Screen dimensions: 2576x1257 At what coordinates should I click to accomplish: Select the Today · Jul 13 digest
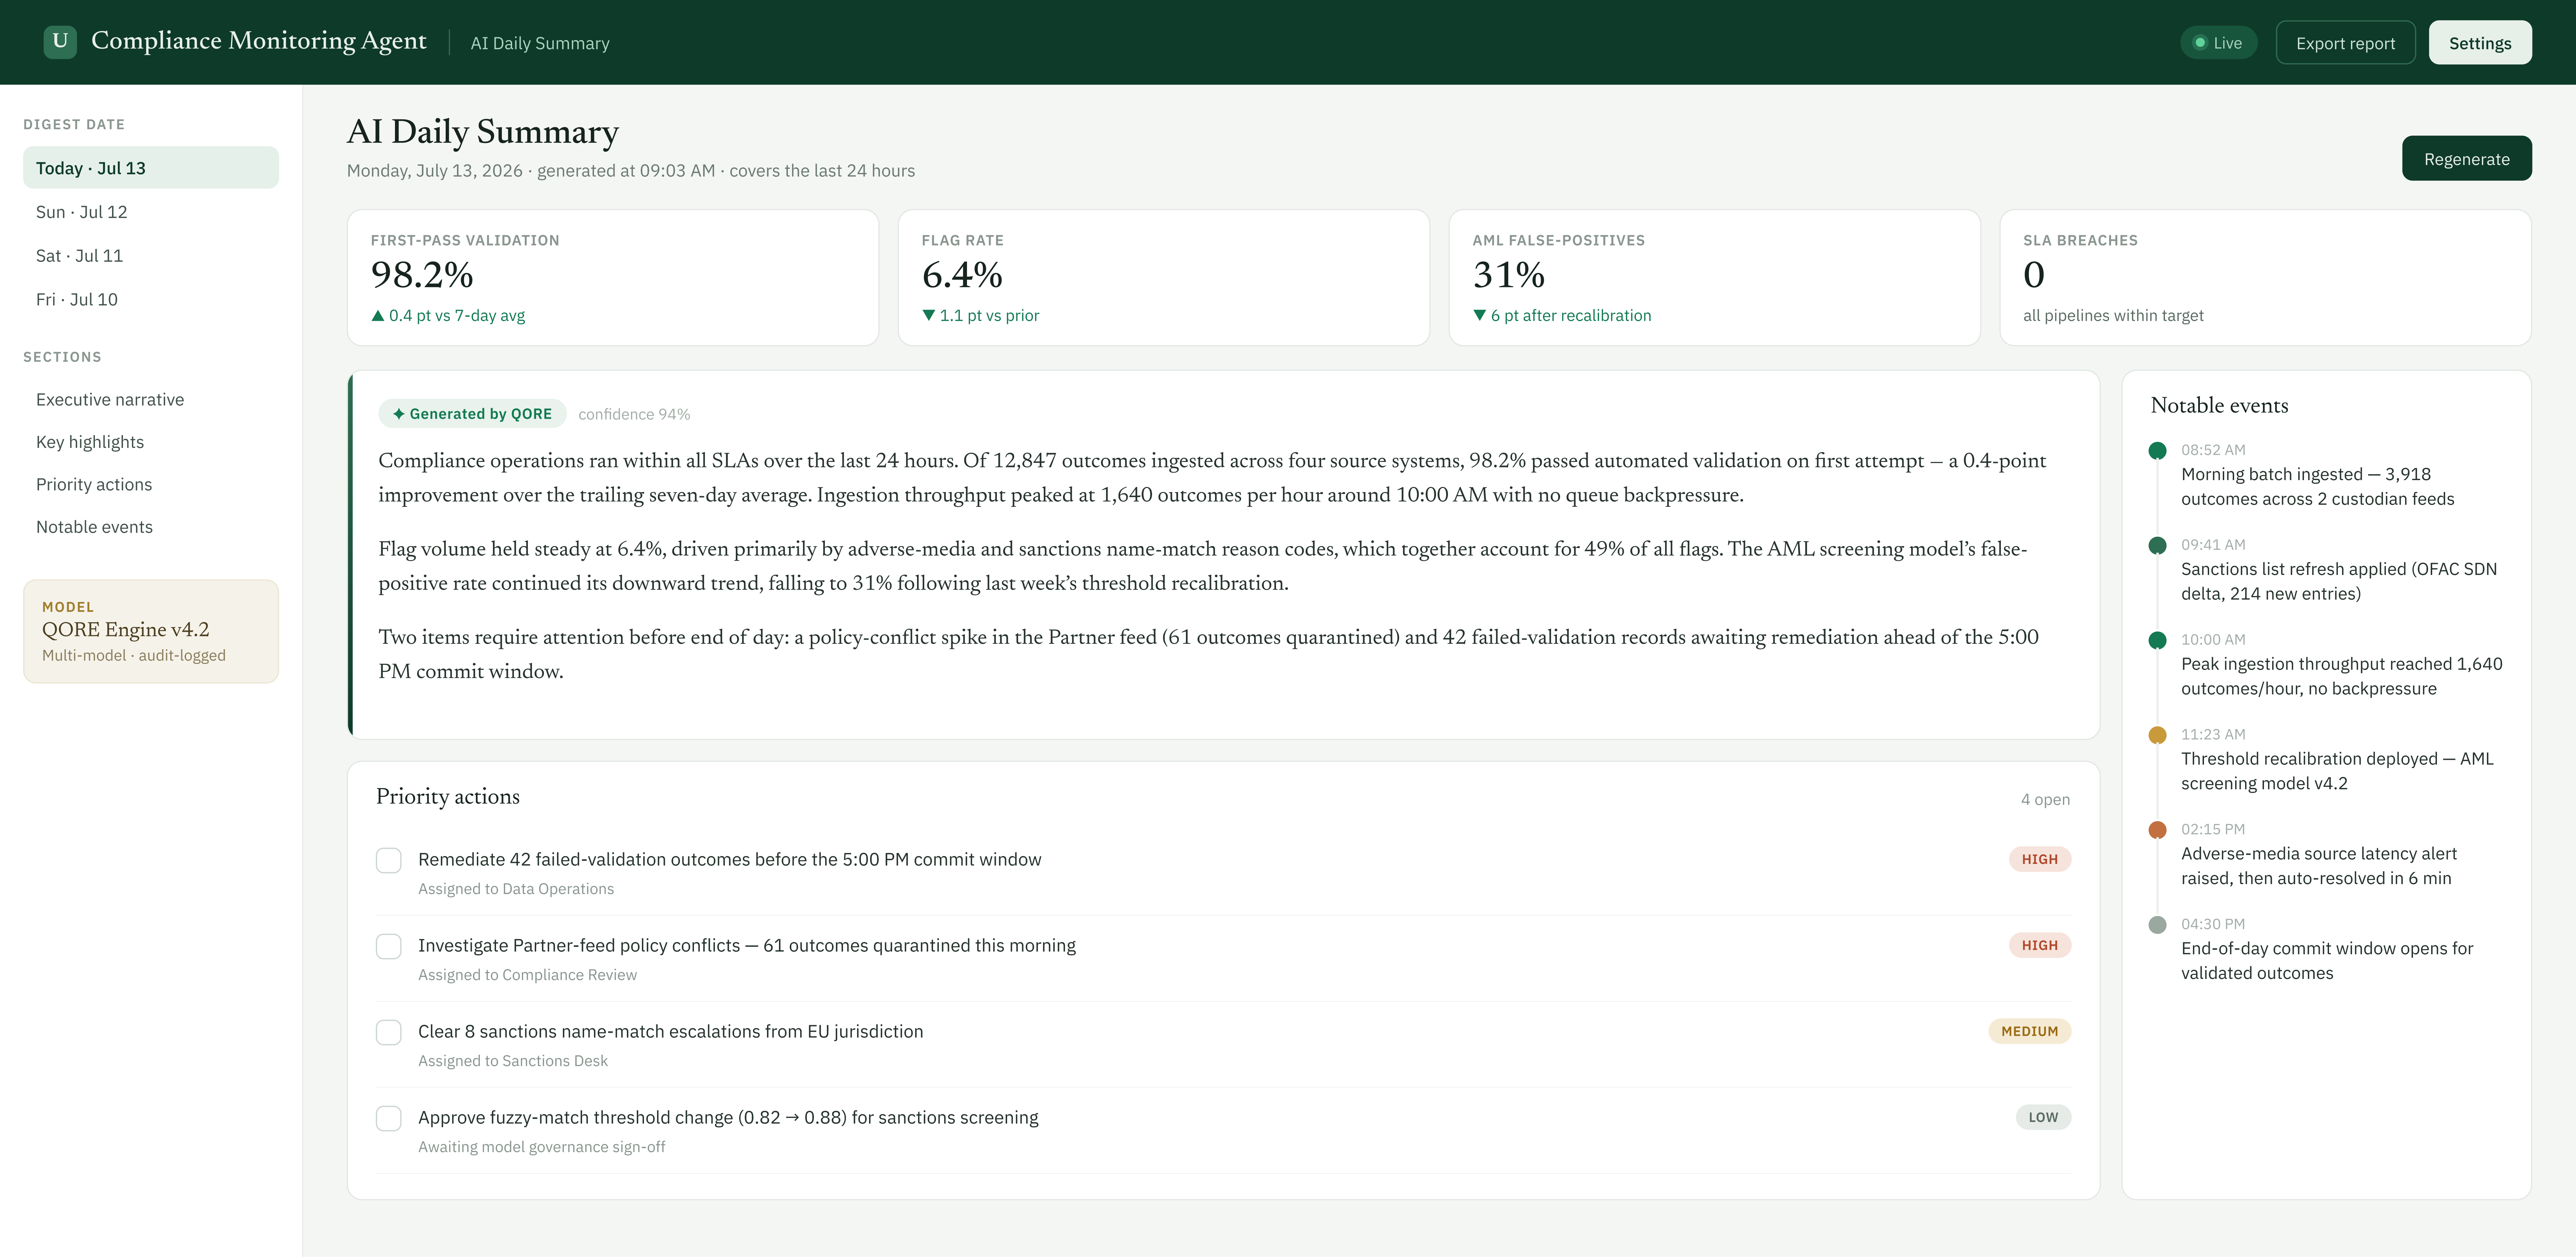pos(151,168)
